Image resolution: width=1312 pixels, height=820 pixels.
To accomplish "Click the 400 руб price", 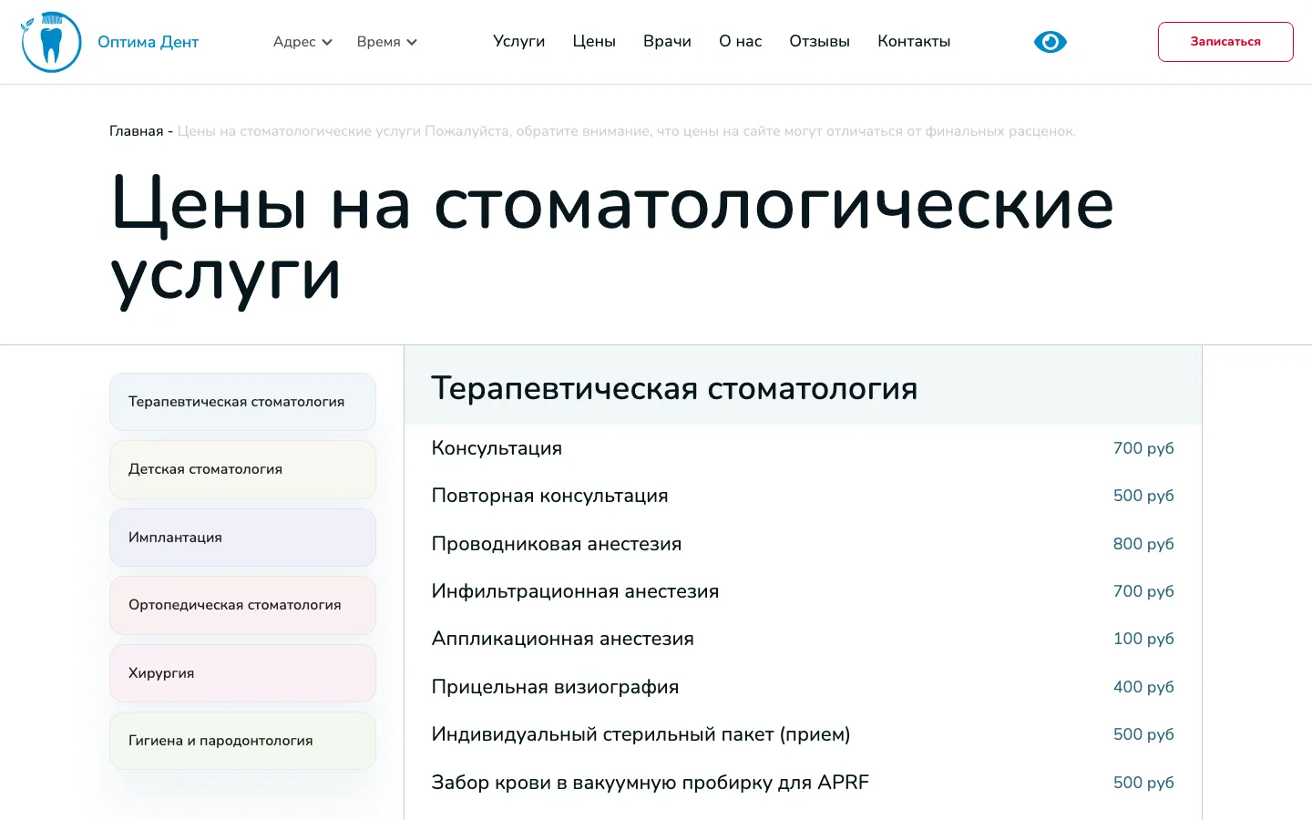I will coord(1143,687).
